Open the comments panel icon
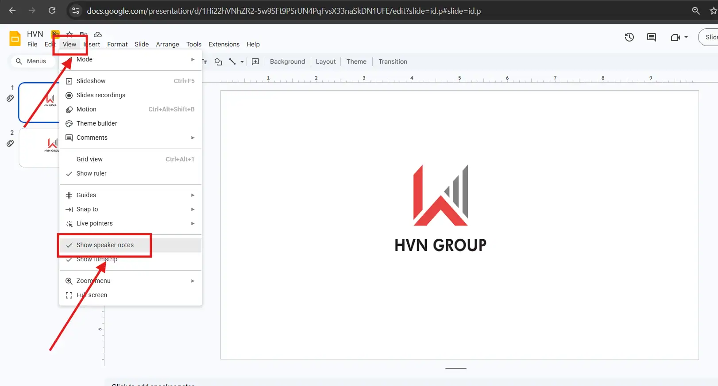 tap(652, 38)
